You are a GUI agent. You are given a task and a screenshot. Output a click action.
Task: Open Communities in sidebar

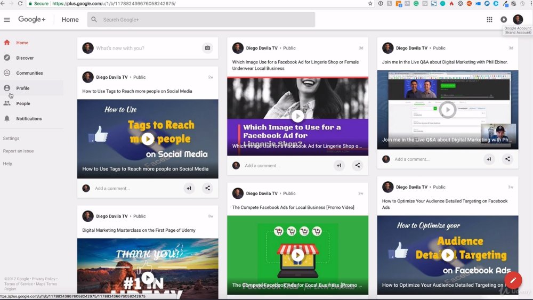point(31,73)
